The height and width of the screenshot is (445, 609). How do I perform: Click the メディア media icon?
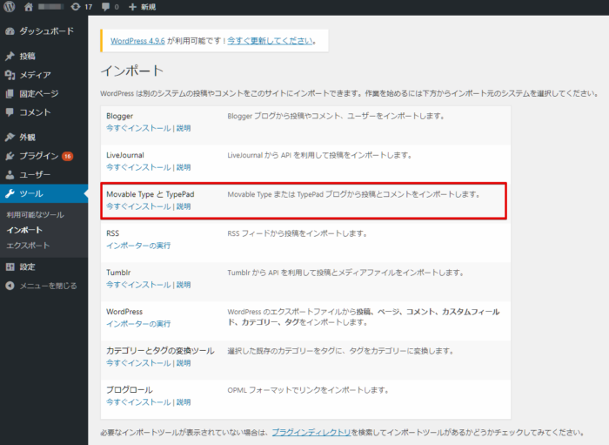pyautogui.click(x=10, y=75)
